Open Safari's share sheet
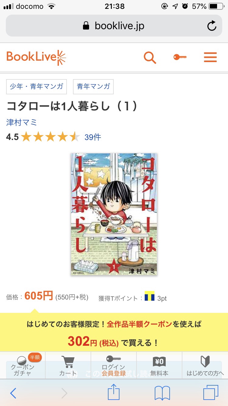The image size is (228, 406). pyautogui.click(x=114, y=392)
